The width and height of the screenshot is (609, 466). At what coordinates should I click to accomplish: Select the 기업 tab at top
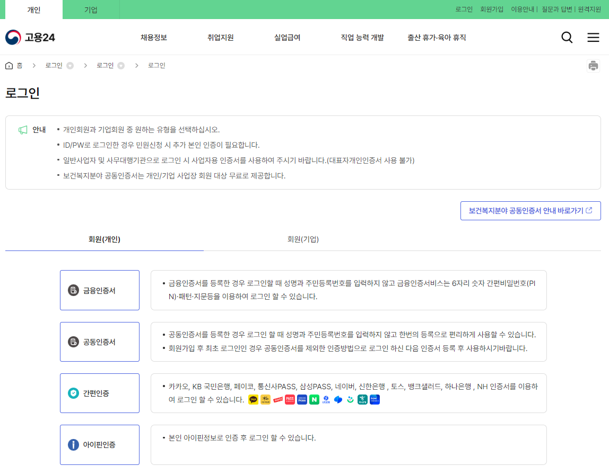tap(91, 9)
